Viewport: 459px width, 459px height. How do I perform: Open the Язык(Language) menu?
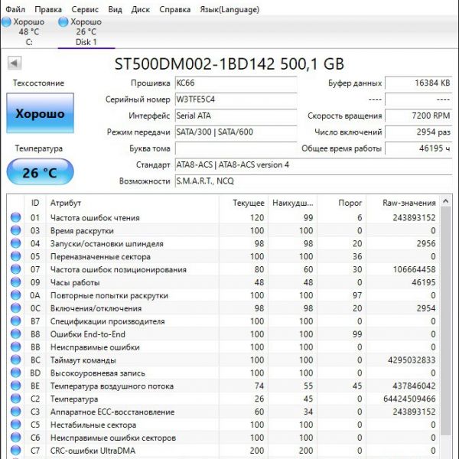click(229, 9)
